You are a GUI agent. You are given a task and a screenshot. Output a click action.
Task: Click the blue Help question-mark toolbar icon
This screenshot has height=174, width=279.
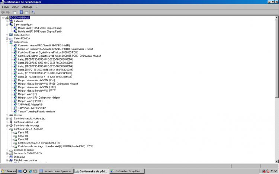click(21, 12)
